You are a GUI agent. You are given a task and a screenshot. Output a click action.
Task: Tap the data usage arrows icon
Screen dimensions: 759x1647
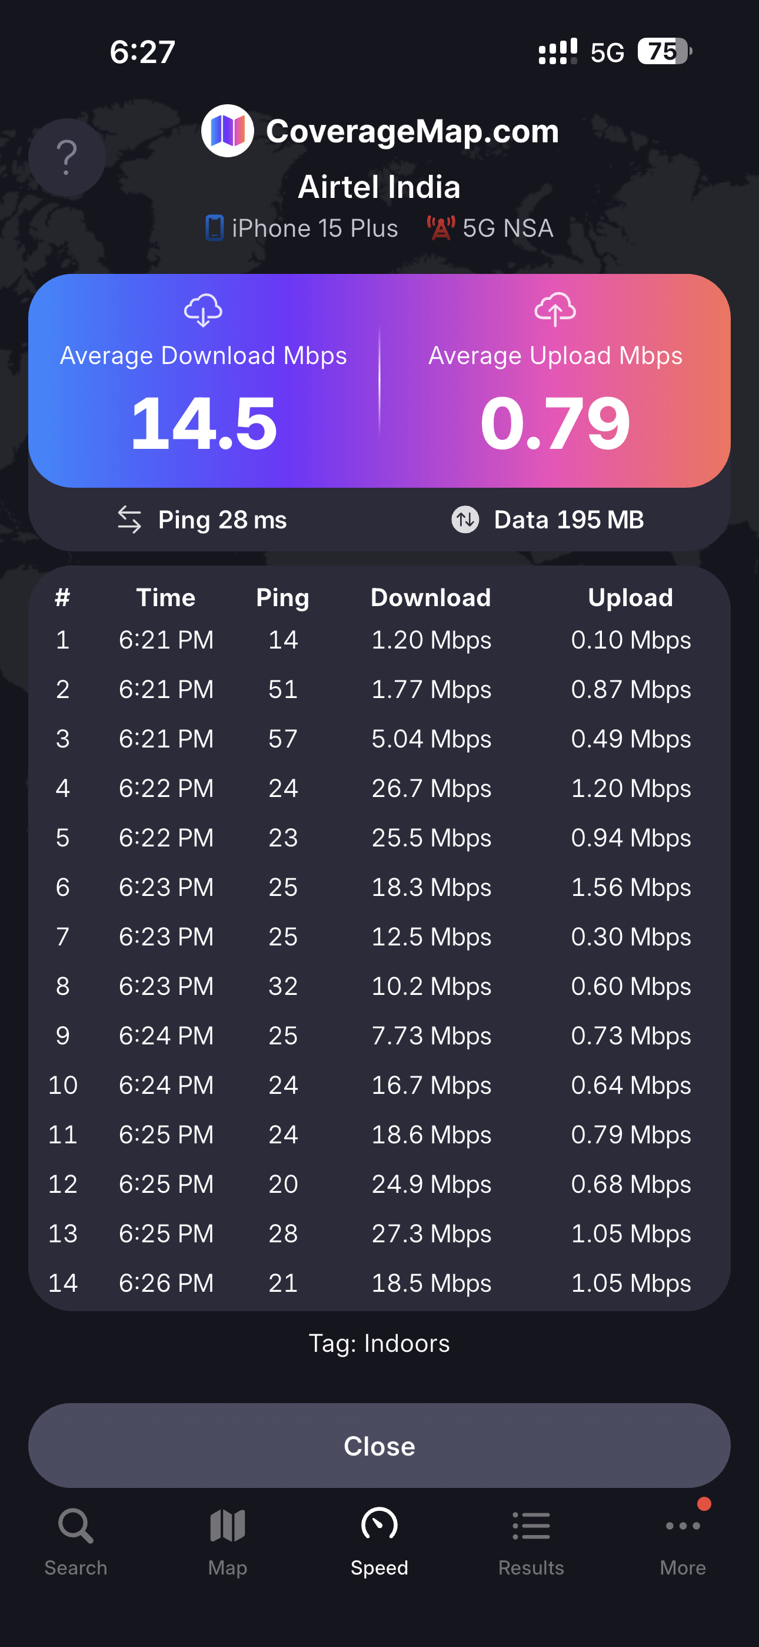tap(465, 519)
